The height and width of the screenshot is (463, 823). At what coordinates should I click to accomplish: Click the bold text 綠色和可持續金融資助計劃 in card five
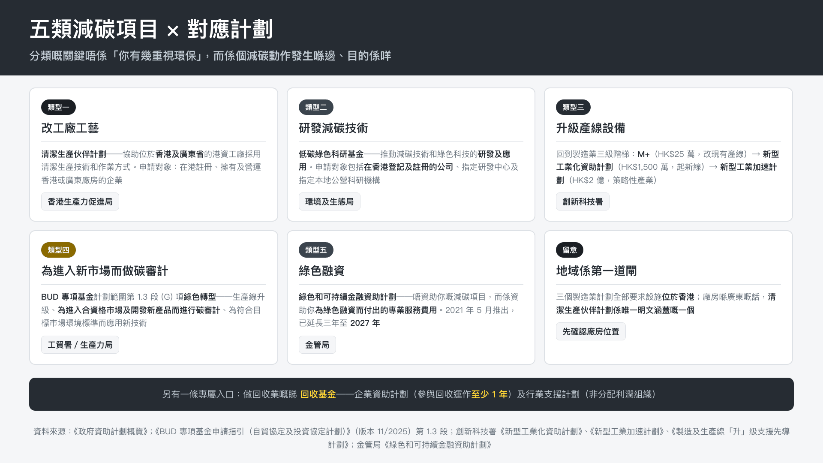tap(348, 297)
